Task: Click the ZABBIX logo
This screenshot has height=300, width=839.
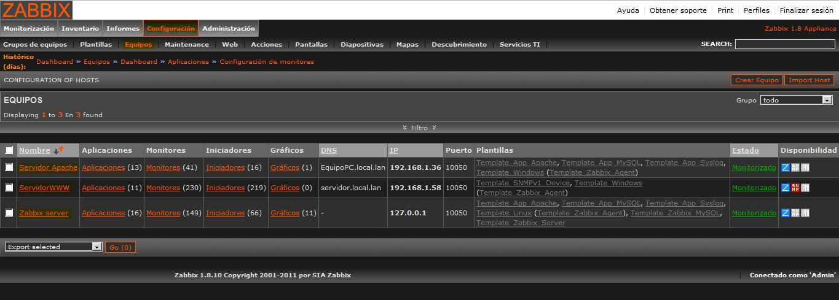Action: click(37, 10)
